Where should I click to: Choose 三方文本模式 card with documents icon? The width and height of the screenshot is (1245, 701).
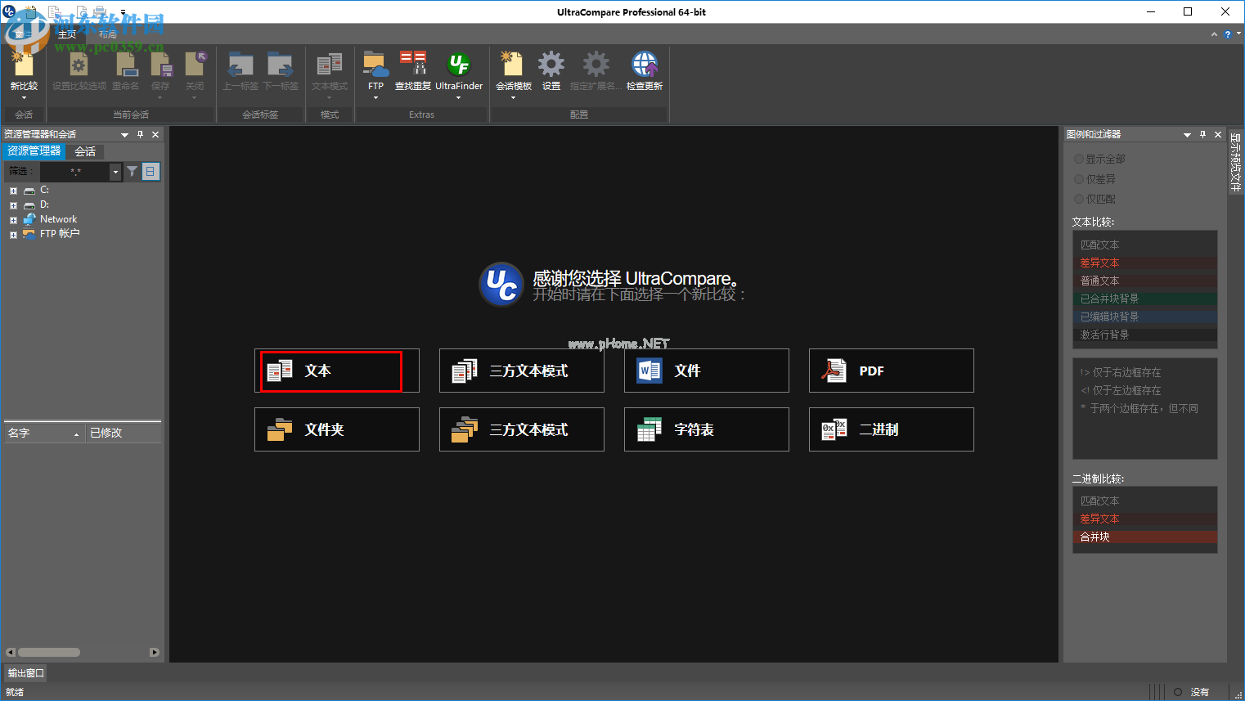tap(522, 371)
